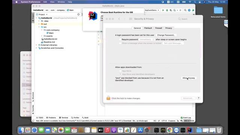Expand the events package
The height and width of the screenshot is (135, 240).
click(42, 36)
